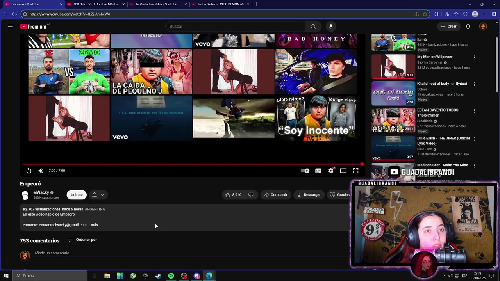Switch to Justin Bieber SPEED DEMON tab
This screenshot has width=500, height=281.
(x=221, y=4)
